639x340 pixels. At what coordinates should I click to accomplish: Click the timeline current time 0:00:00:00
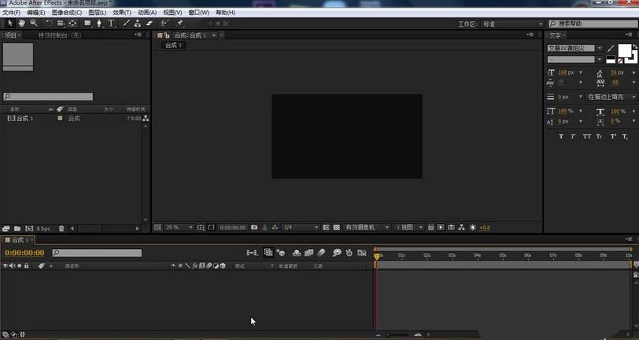coord(24,253)
